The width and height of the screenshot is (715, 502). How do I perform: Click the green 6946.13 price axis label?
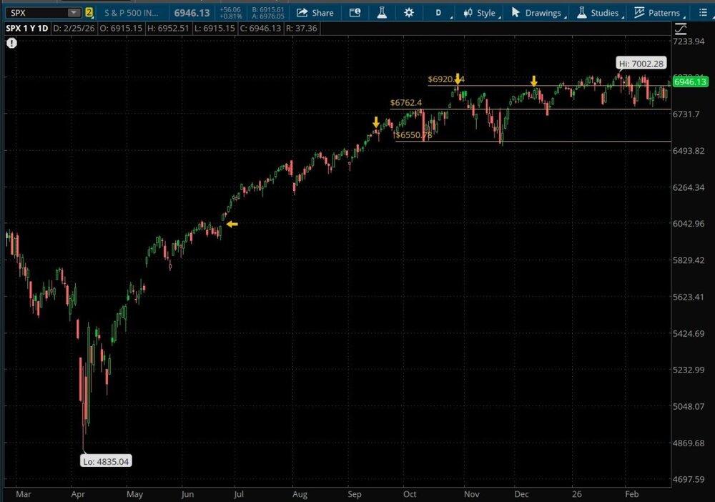point(689,82)
